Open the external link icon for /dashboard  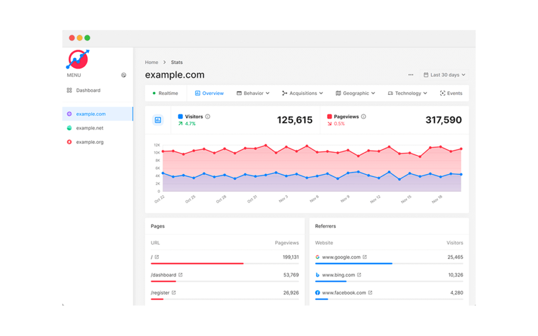[181, 275]
